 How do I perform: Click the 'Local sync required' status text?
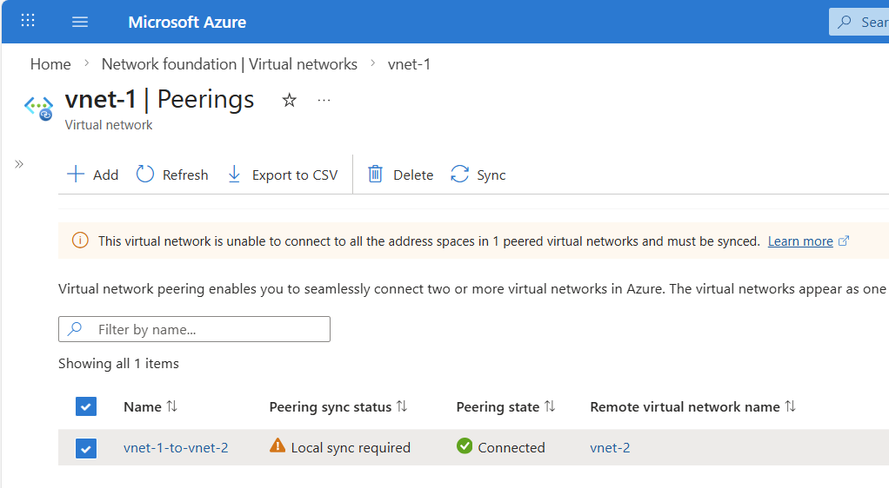[x=351, y=448]
